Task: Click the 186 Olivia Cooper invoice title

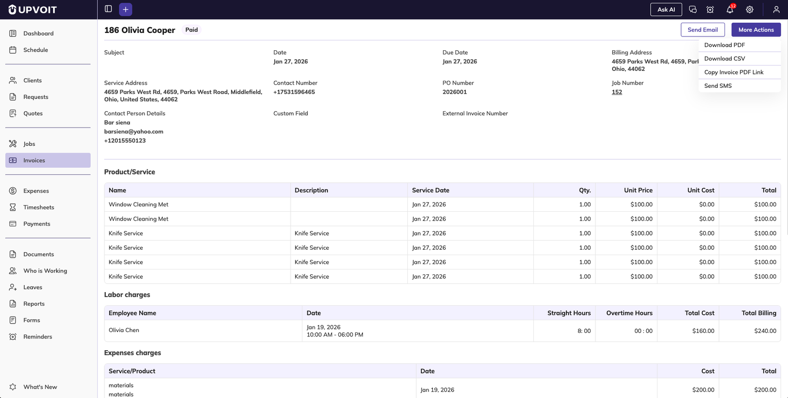Action: tap(140, 30)
